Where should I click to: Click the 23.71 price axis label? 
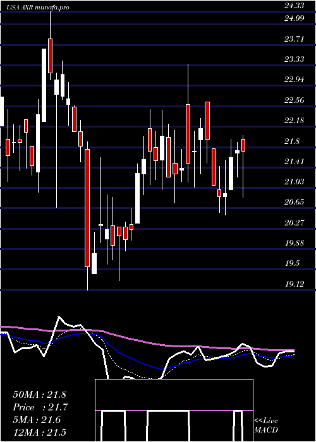295,39
